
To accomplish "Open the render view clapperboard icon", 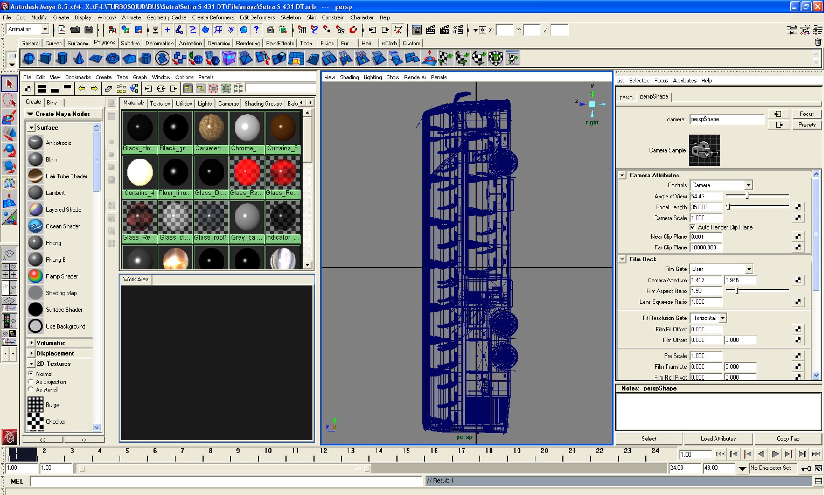I will coord(417,30).
